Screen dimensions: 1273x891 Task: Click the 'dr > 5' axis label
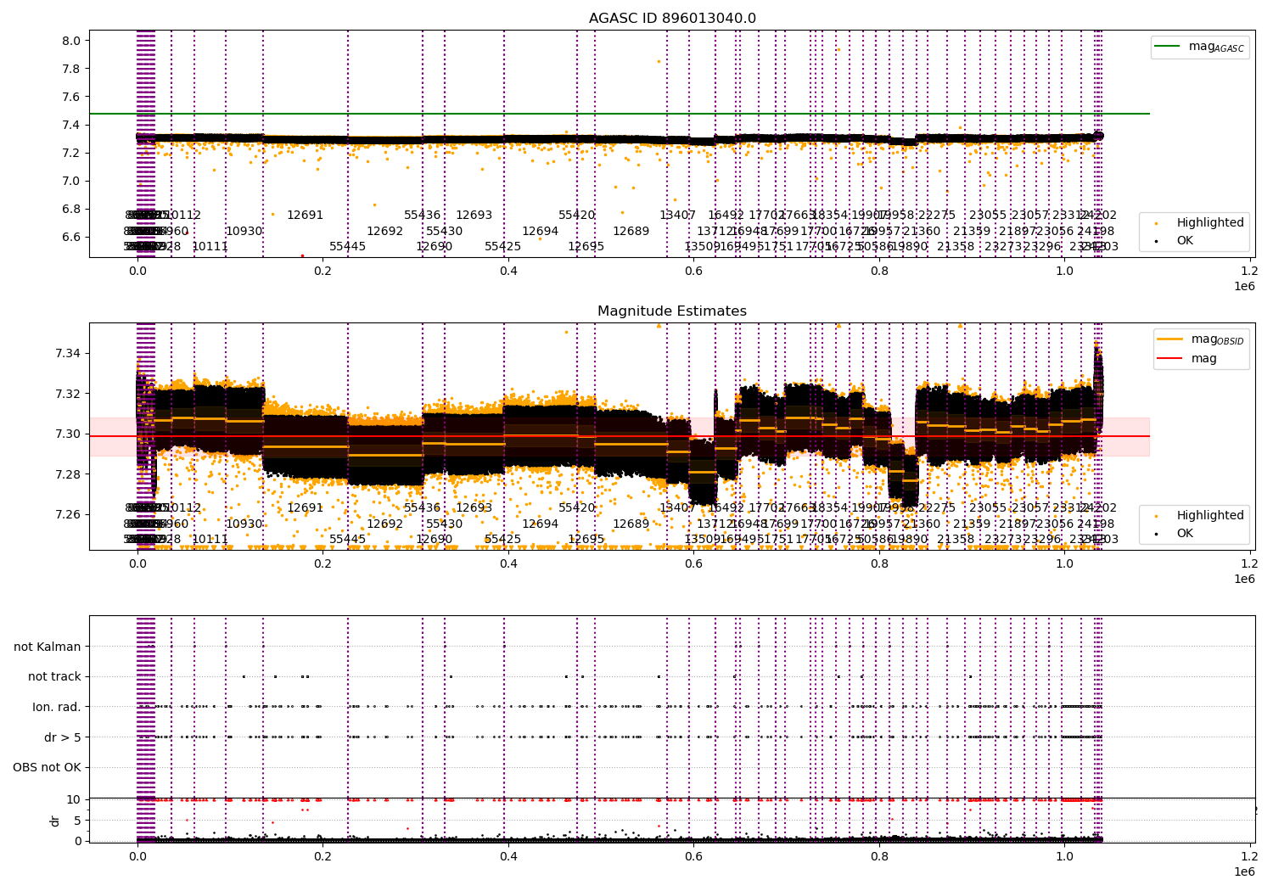pos(63,737)
